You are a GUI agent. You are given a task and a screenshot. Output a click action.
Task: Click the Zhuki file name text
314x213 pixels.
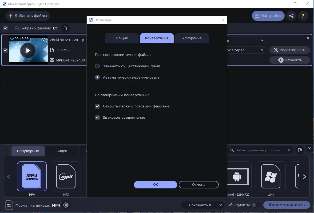coord(68,40)
